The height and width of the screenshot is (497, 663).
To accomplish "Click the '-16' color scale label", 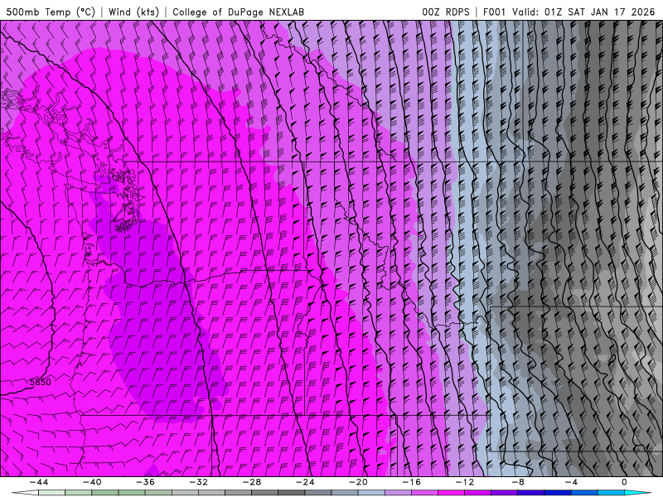I will pyautogui.click(x=411, y=482).
